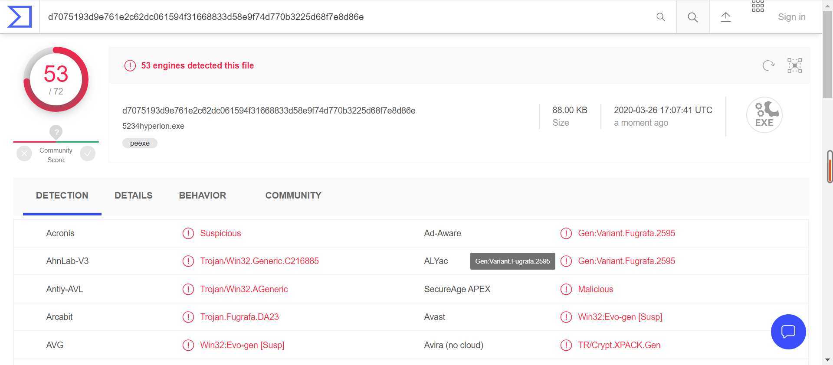833x365 pixels.
Task: Click the 2020-03-26 17:07:41 UTC timestamp
Action: tap(663, 110)
